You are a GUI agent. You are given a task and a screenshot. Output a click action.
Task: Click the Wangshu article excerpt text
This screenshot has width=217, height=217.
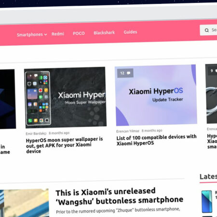pos(118,210)
